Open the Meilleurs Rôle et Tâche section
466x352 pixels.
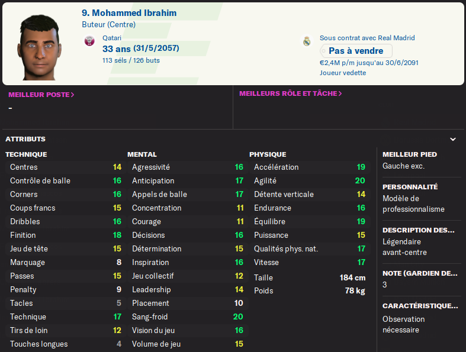click(290, 93)
